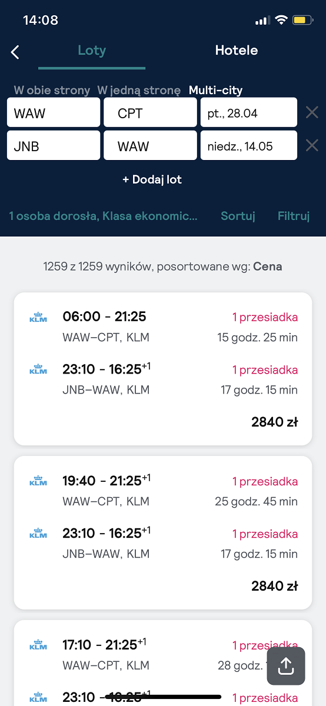Open the 2840 zł 06:00 flight offer
Image resolution: width=326 pixels, height=706 pixels.
coord(163,369)
